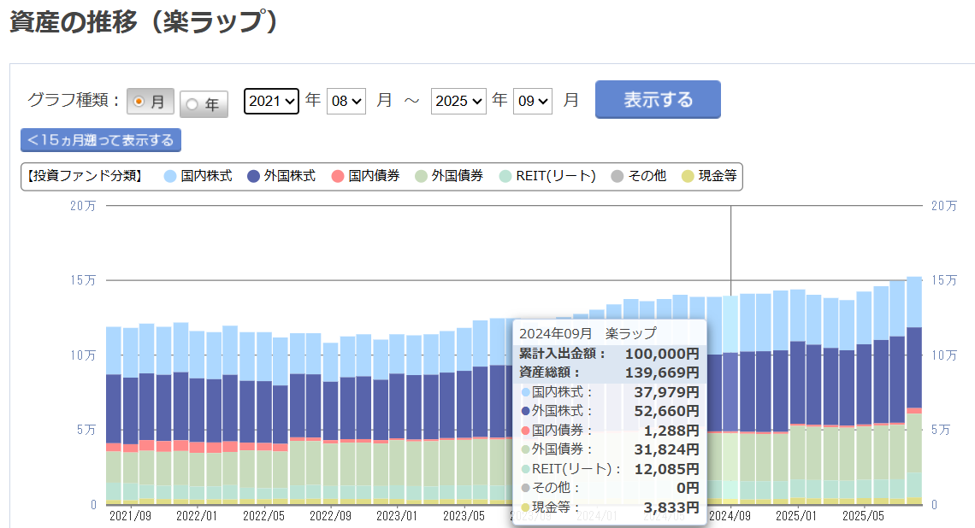
Task: Expand the end year dropdown showing 2025
Action: pos(458,101)
